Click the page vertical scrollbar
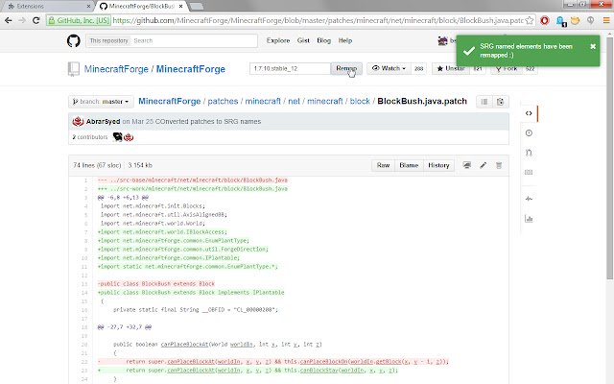 tap(609, 156)
